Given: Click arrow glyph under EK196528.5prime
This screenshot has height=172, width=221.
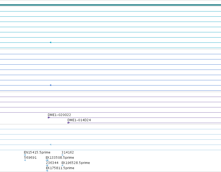Looking at the screenshot, I should (x=62, y=165).
